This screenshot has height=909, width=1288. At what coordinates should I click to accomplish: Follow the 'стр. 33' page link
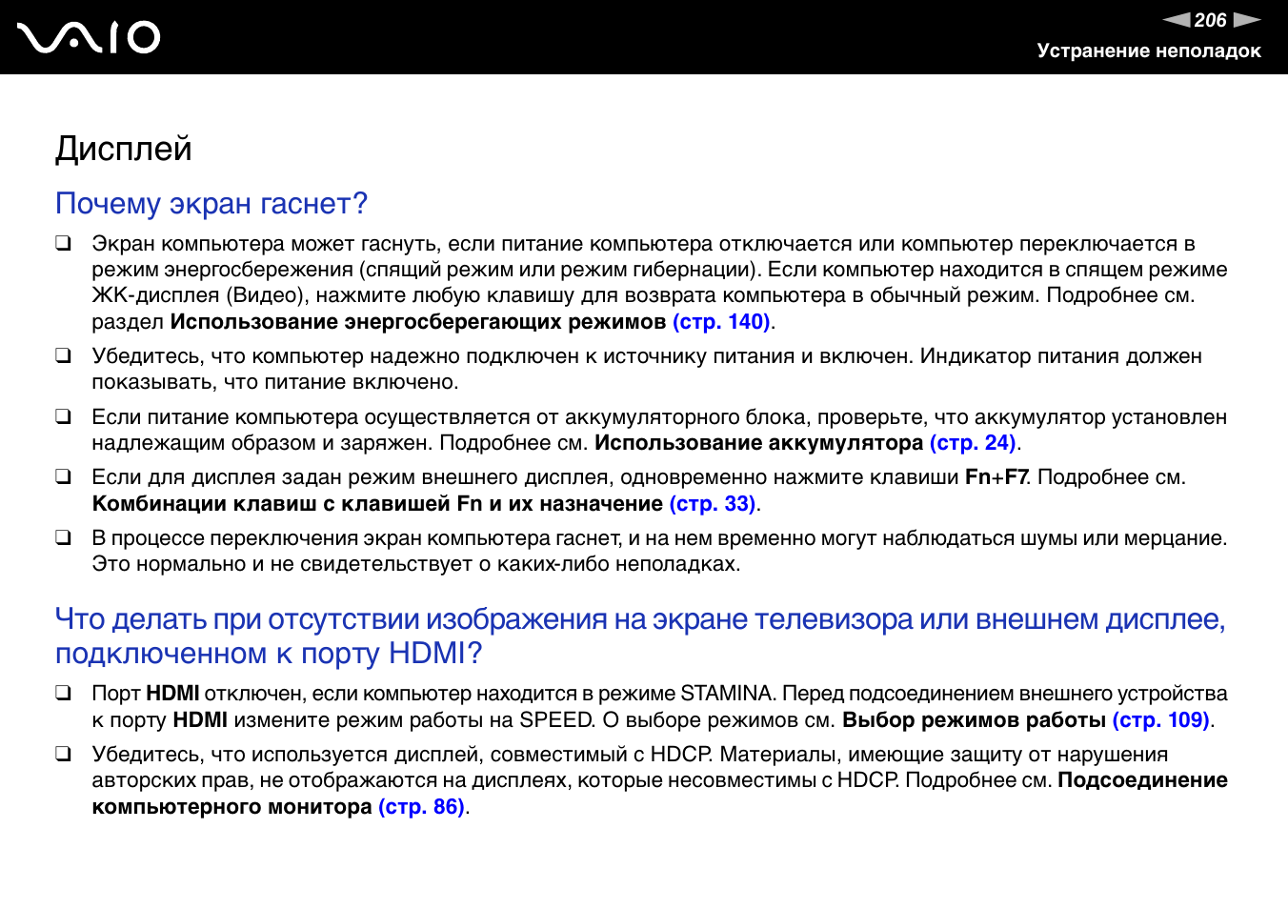click(x=713, y=504)
